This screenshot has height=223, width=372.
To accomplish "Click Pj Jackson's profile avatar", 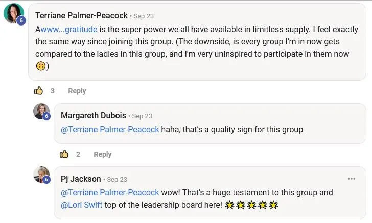I will tap(41, 175).
